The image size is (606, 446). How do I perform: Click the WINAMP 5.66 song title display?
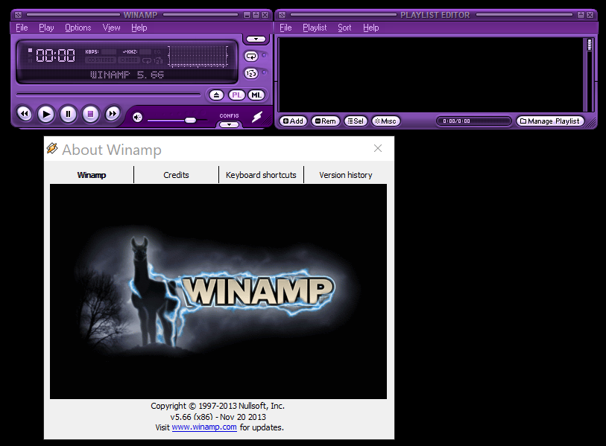click(x=127, y=74)
